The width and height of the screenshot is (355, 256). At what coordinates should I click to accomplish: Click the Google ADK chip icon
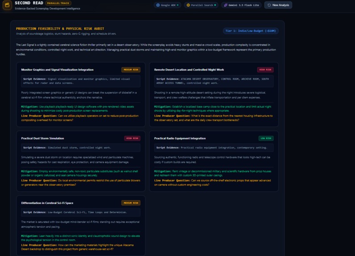[158, 5]
